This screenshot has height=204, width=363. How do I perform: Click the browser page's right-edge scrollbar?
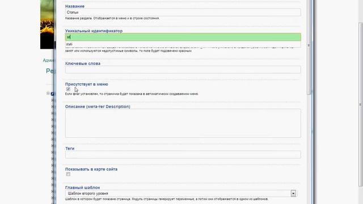point(361,104)
